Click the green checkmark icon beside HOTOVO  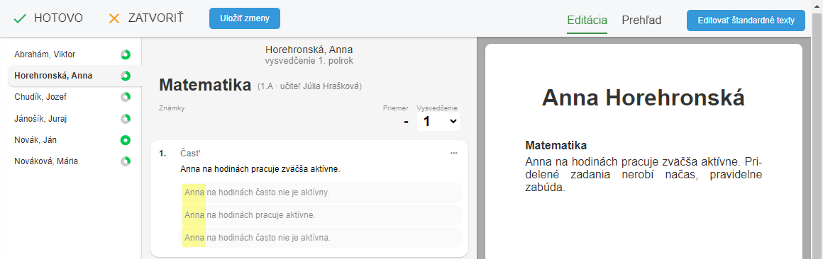(x=20, y=19)
